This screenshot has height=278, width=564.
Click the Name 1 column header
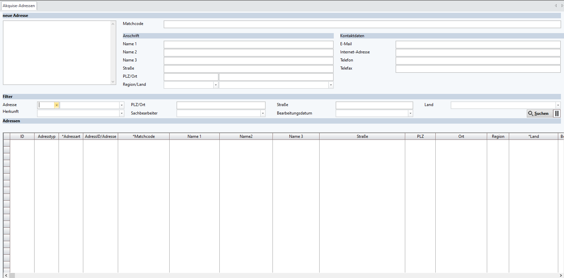(x=194, y=136)
